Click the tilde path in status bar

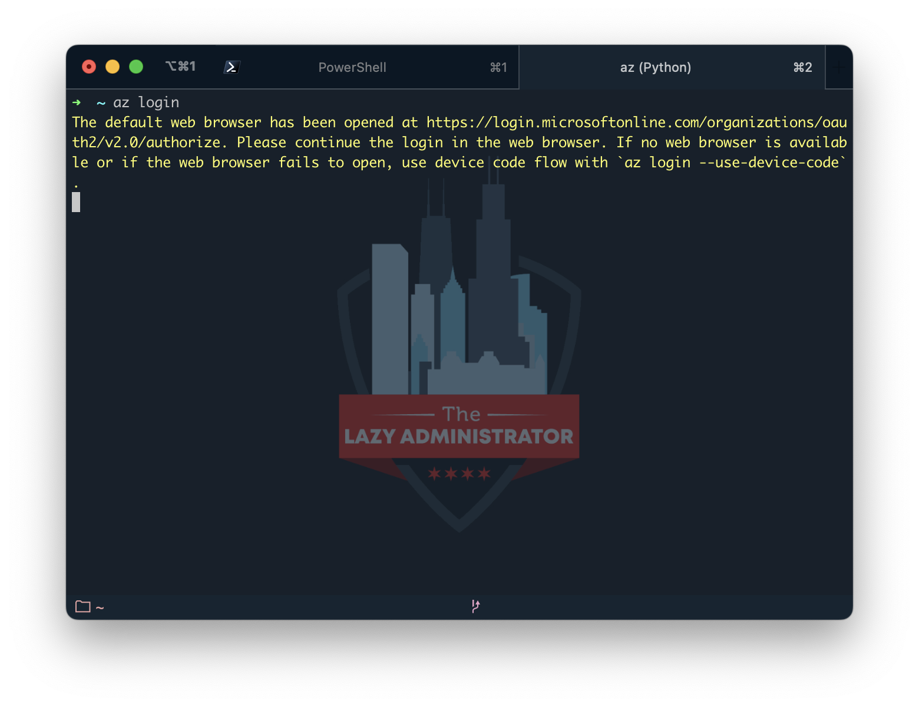point(100,607)
